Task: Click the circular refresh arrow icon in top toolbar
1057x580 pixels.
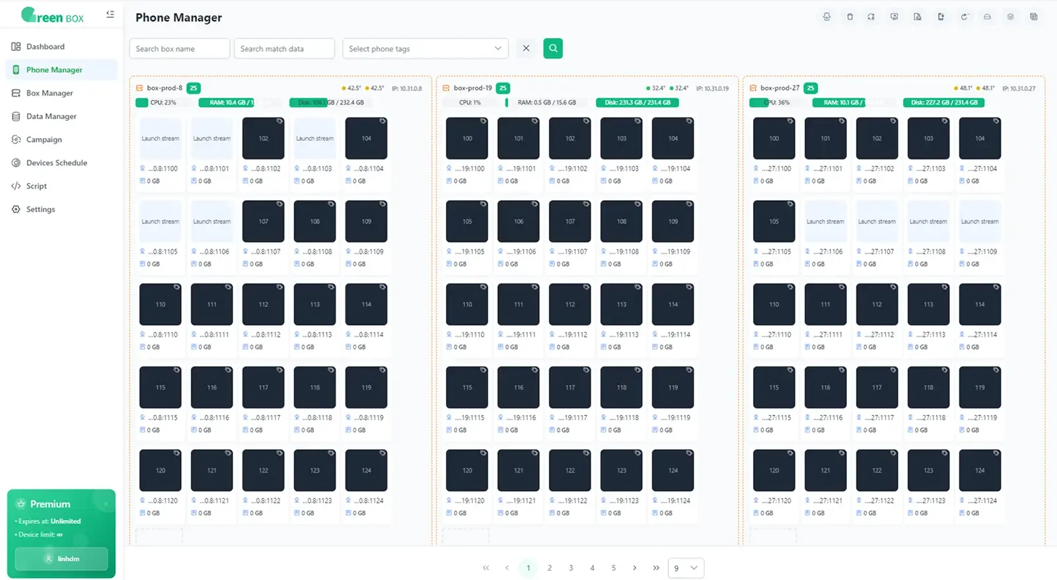Action: point(964,17)
